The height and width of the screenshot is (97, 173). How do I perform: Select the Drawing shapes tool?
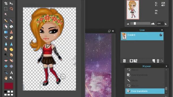pyautogui.click(x=11, y=37)
